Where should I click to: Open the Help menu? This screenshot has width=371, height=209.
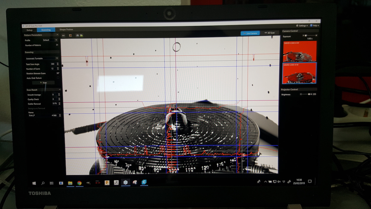pos(314,26)
